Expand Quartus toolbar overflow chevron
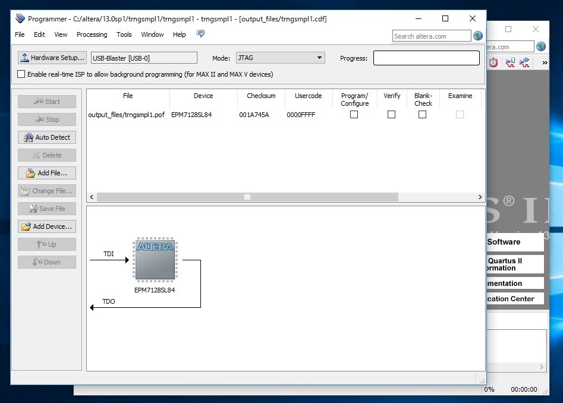This screenshot has height=403, width=563. pyautogui.click(x=545, y=62)
